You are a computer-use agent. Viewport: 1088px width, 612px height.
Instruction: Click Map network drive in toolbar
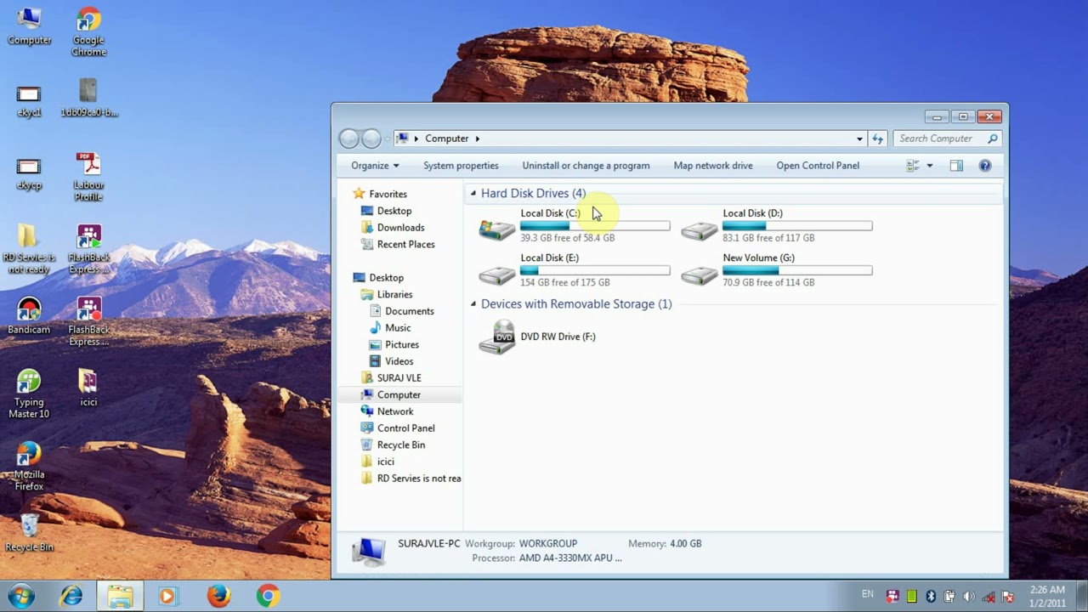[x=713, y=166]
